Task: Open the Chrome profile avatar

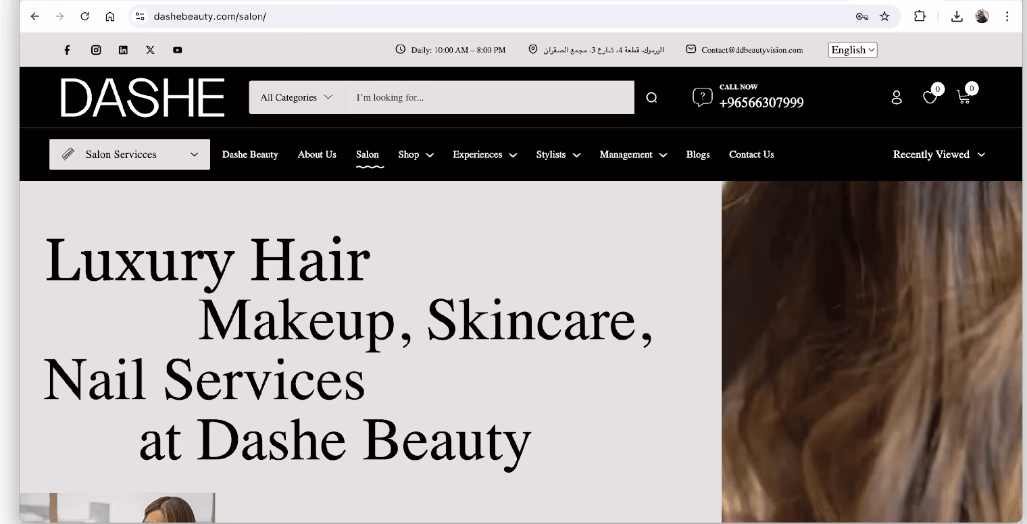Action: (982, 16)
